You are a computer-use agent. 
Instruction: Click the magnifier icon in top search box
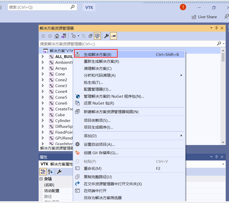coord(72,7)
